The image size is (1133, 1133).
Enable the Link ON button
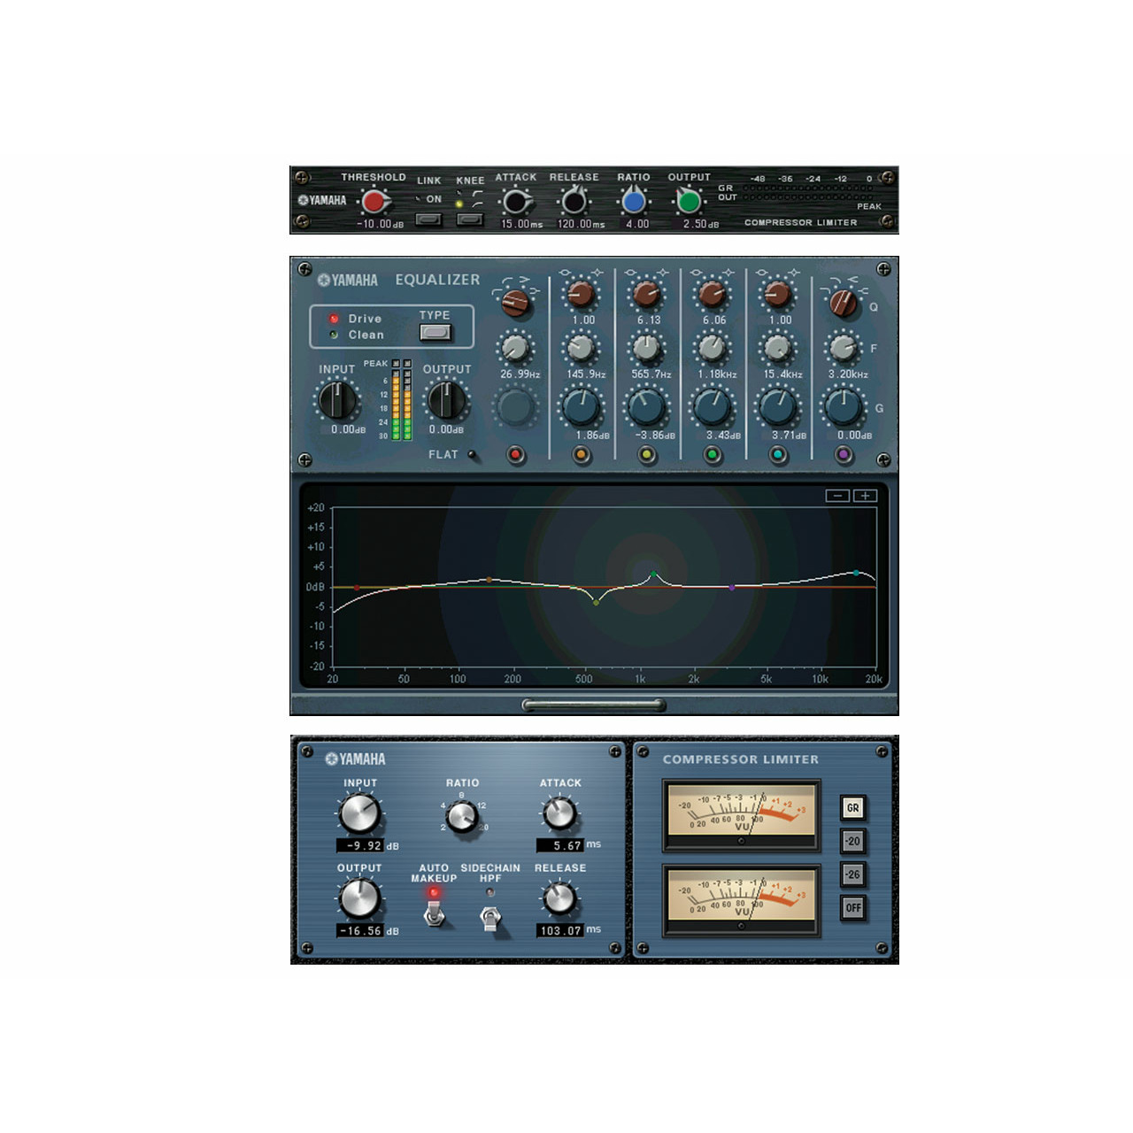click(428, 219)
